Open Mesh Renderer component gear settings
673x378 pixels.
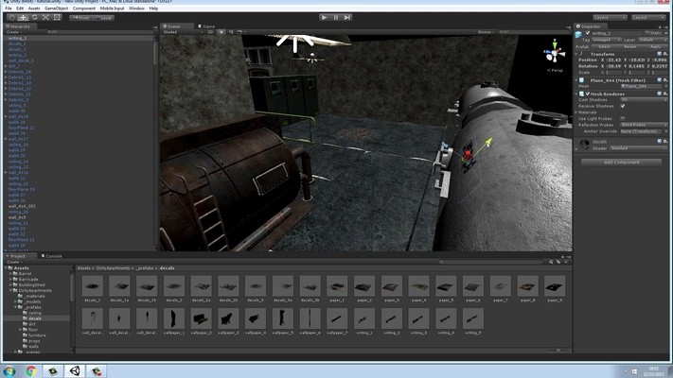point(665,94)
